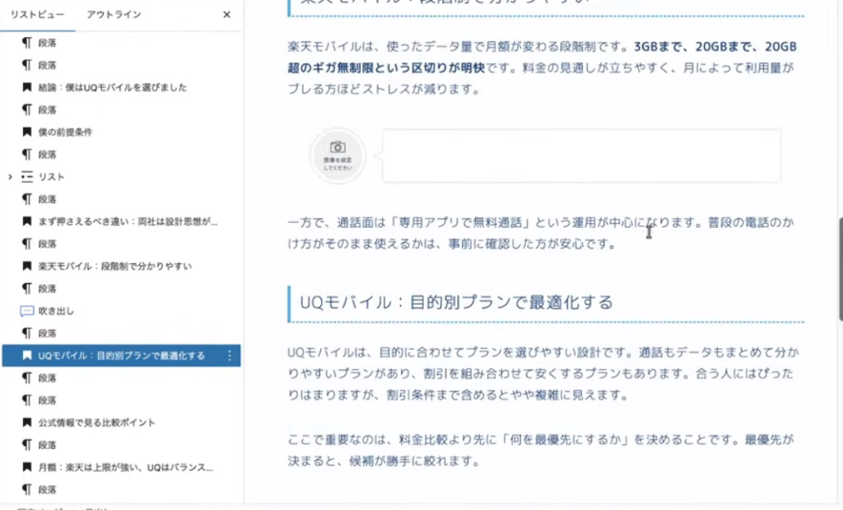Click the 吹き出し block speech bubble icon
The image size is (843, 510).
pyautogui.click(x=26, y=311)
